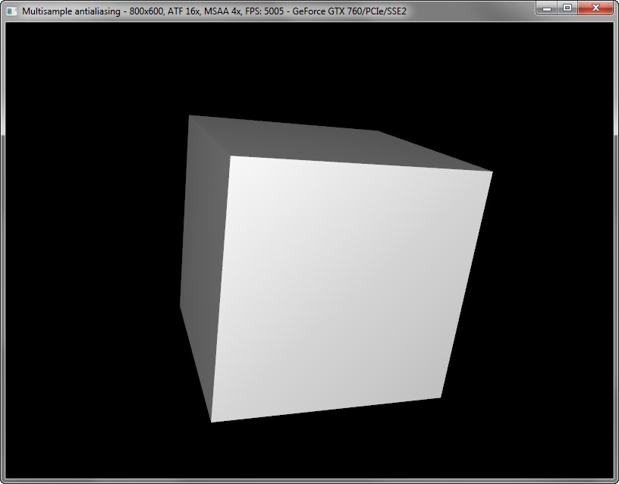Viewport: 619px width, 484px height.
Task: Click the application icon in title bar
Action: pos(12,11)
